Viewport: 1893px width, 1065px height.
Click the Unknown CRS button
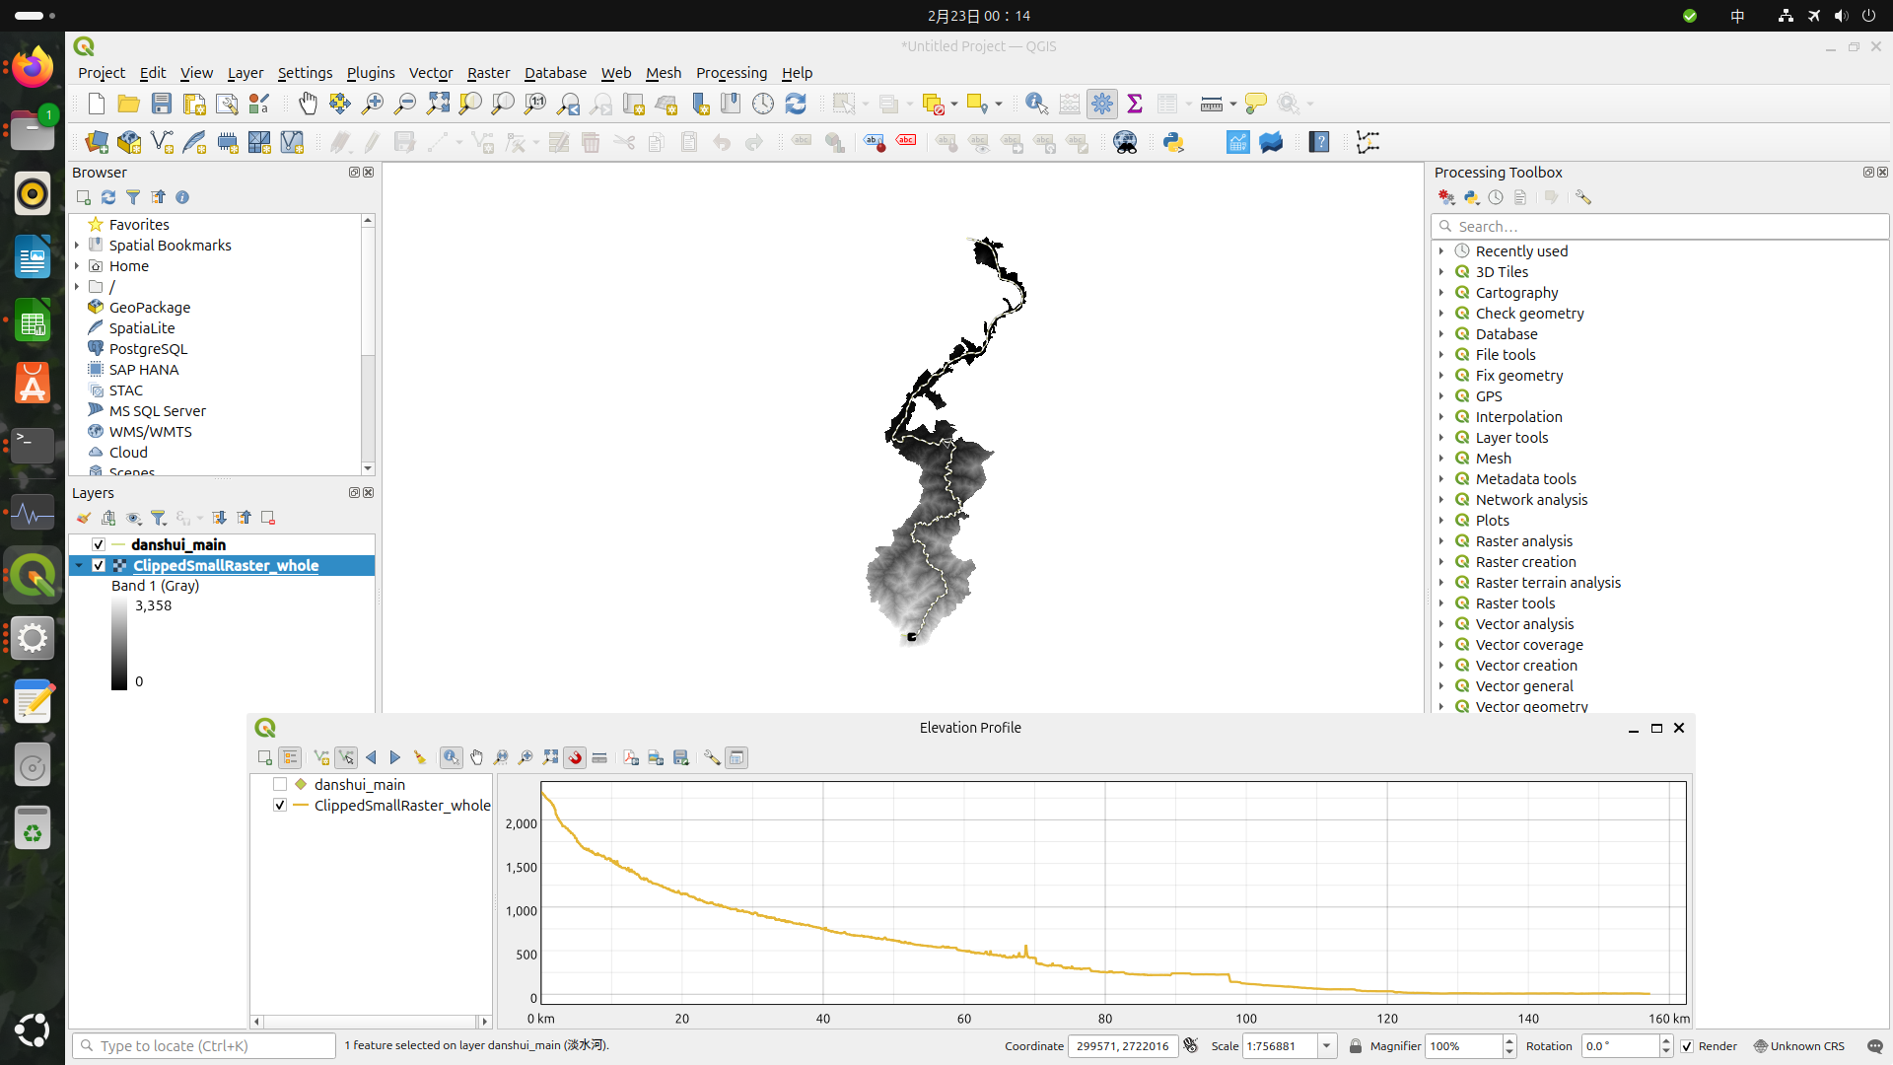[1799, 1046]
